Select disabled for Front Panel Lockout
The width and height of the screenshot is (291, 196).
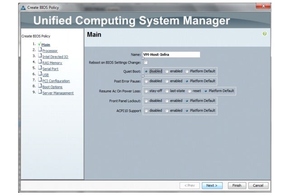tap(146, 101)
